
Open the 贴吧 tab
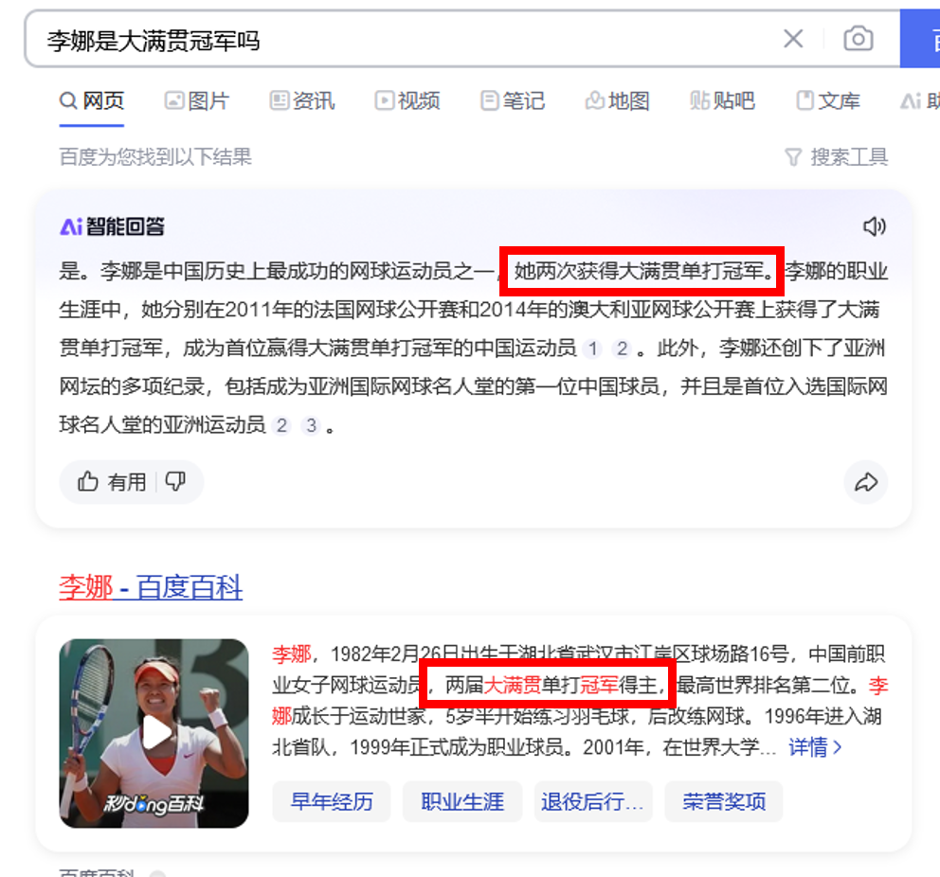coord(722,100)
